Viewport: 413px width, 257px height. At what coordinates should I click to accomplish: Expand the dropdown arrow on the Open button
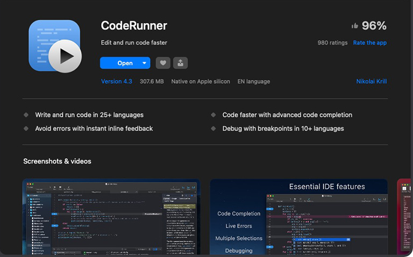[144, 63]
